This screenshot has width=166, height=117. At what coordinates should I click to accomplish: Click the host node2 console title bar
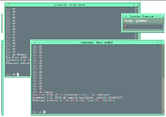[x=96, y=43]
